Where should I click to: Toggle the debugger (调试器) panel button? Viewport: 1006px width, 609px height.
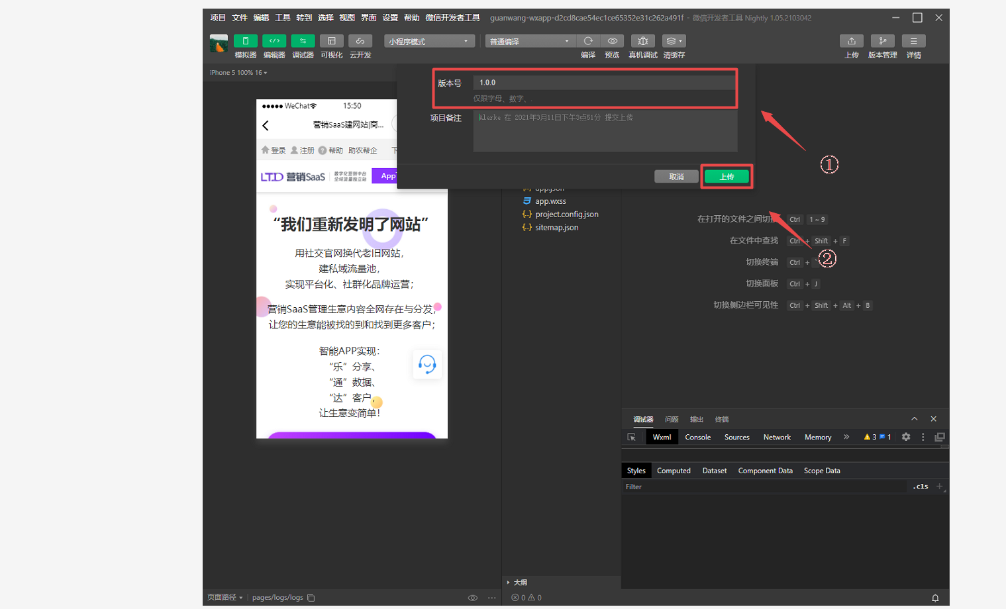[x=303, y=41]
